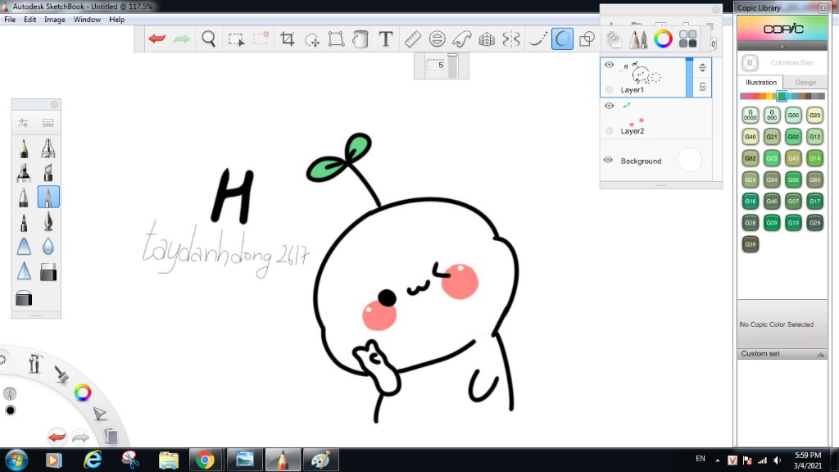Open the lagoon Brushes icon
The image size is (839, 472).
tap(61, 374)
